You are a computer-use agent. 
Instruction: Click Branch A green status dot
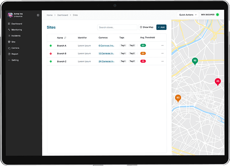51,46
